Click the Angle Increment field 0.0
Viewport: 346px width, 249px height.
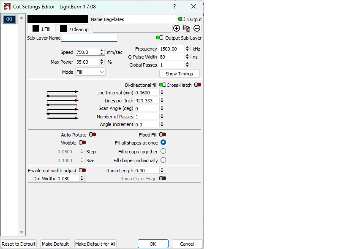147,125
